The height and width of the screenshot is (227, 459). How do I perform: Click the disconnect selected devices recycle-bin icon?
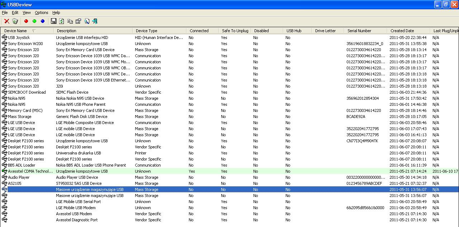(x=15, y=21)
